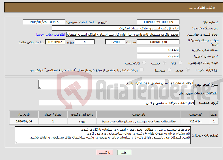The image size is (223, 160).
Task: Click the بازگشت back button
Action: [x=104, y=152]
